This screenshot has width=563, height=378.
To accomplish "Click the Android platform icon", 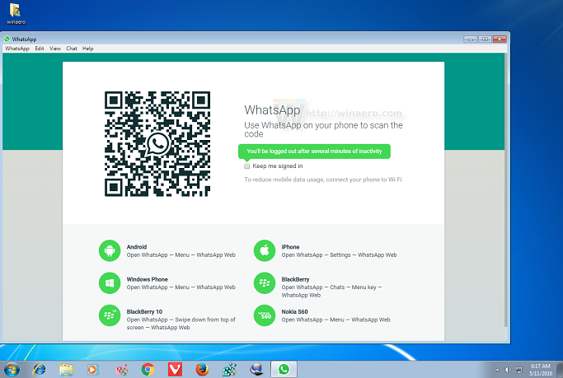I will click(x=109, y=250).
